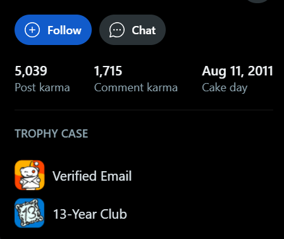Click the word Chat in the gray button
The width and height of the screenshot is (284, 239).
tap(144, 30)
